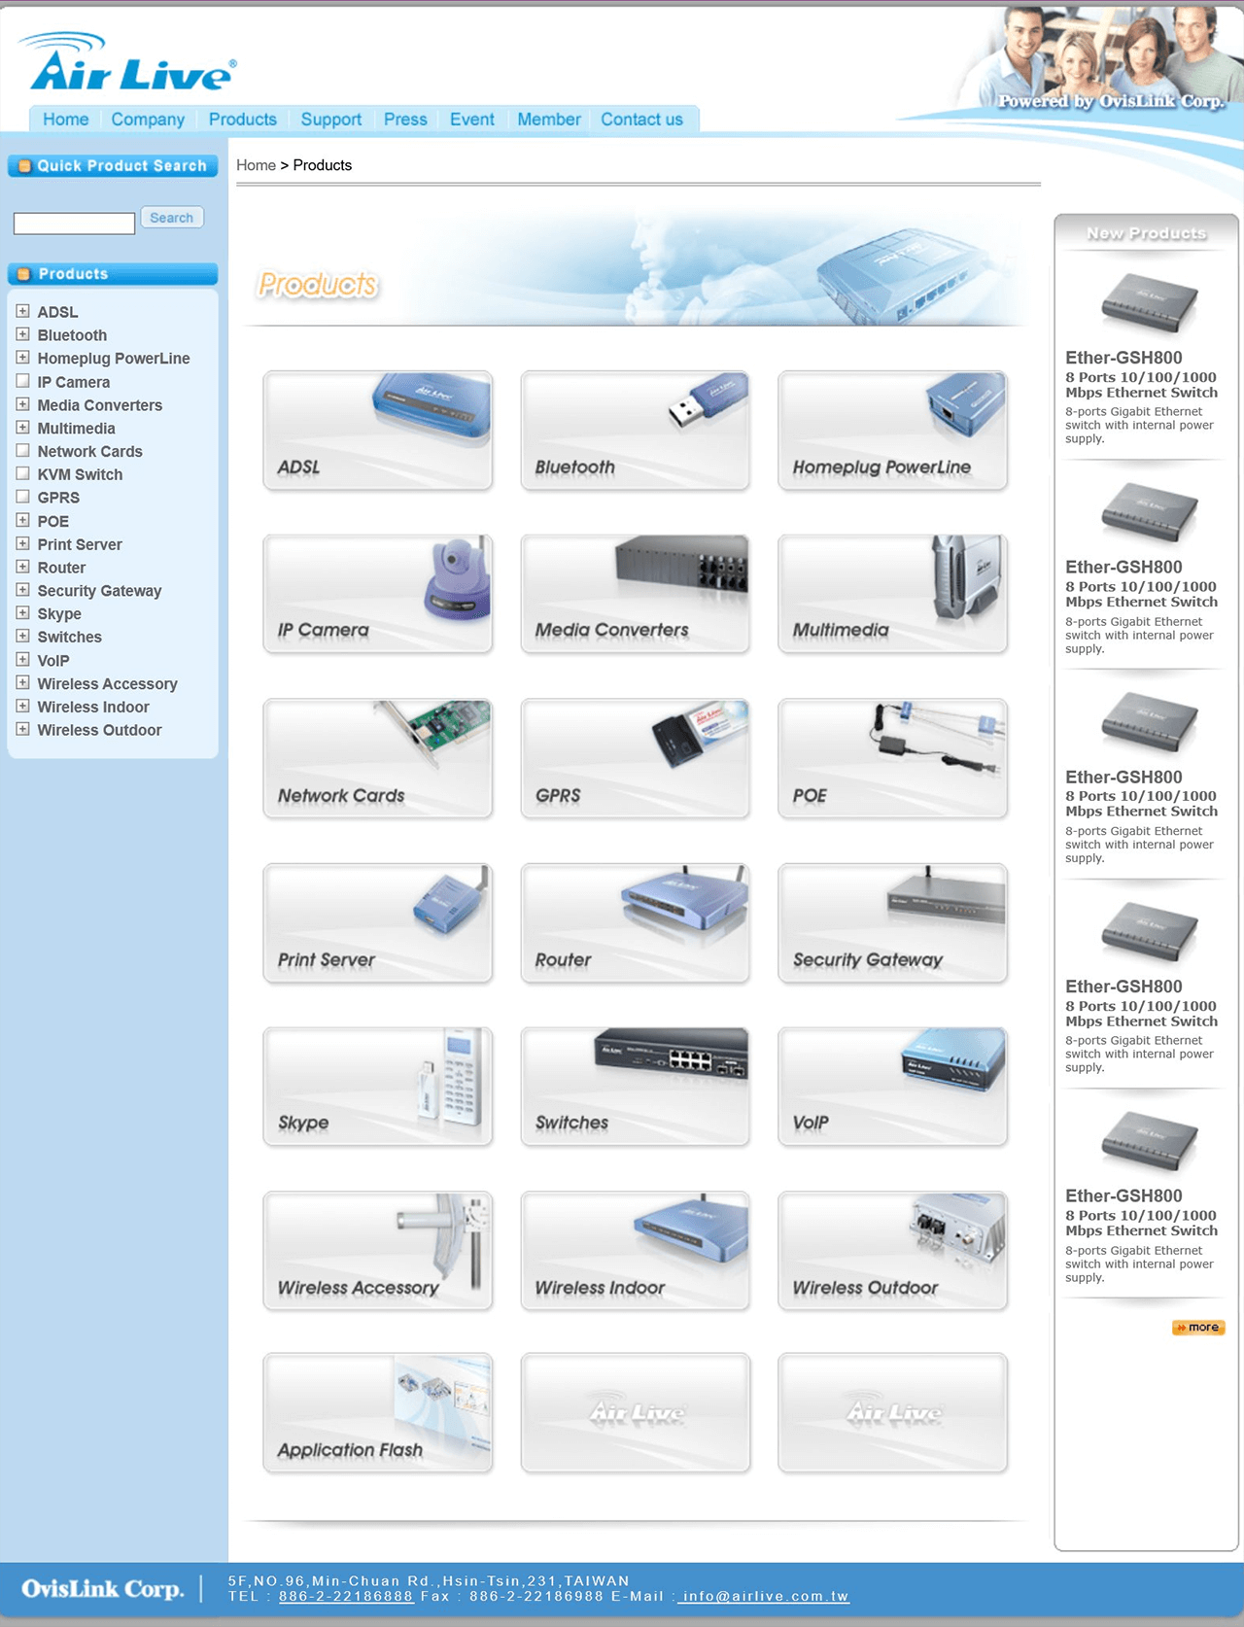Open the Press menu item

[405, 120]
